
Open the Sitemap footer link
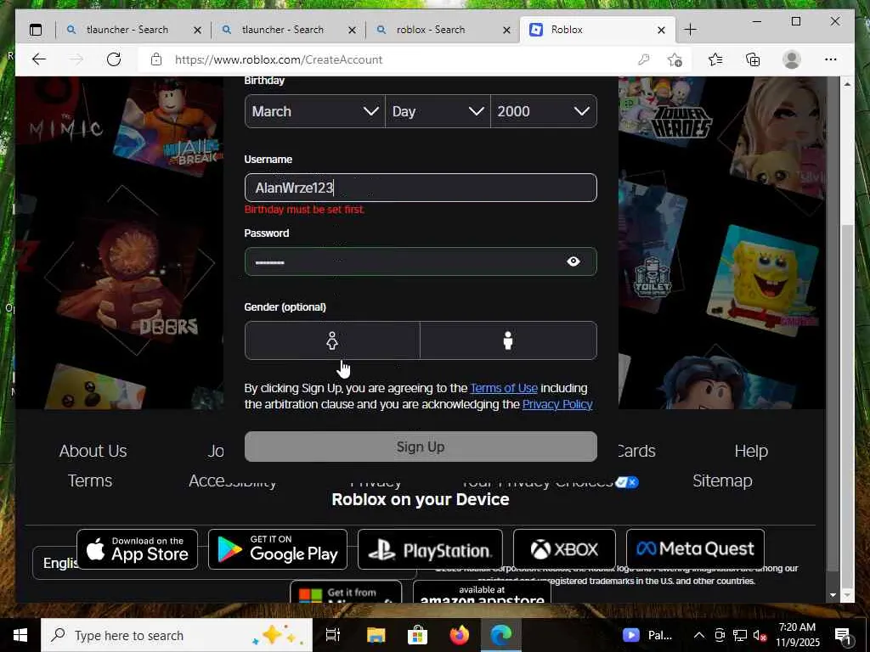click(x=722, y=481)
